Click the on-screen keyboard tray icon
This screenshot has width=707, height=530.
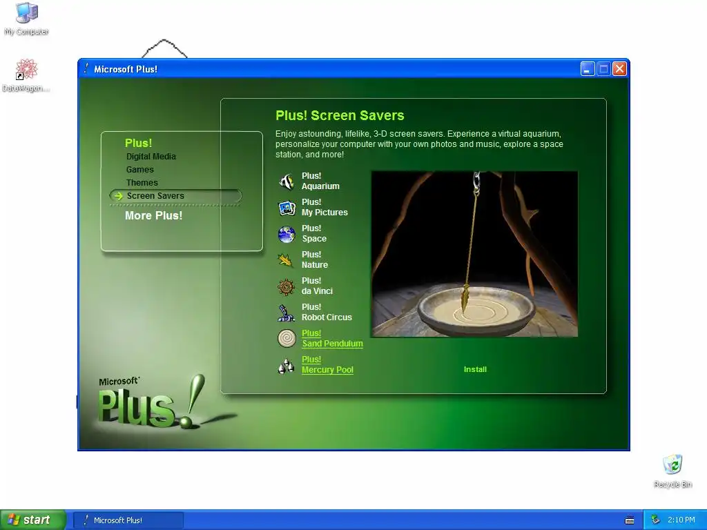tap(630, 520)
